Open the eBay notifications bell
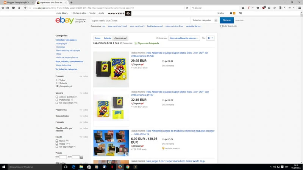 [x=230, y=13]
